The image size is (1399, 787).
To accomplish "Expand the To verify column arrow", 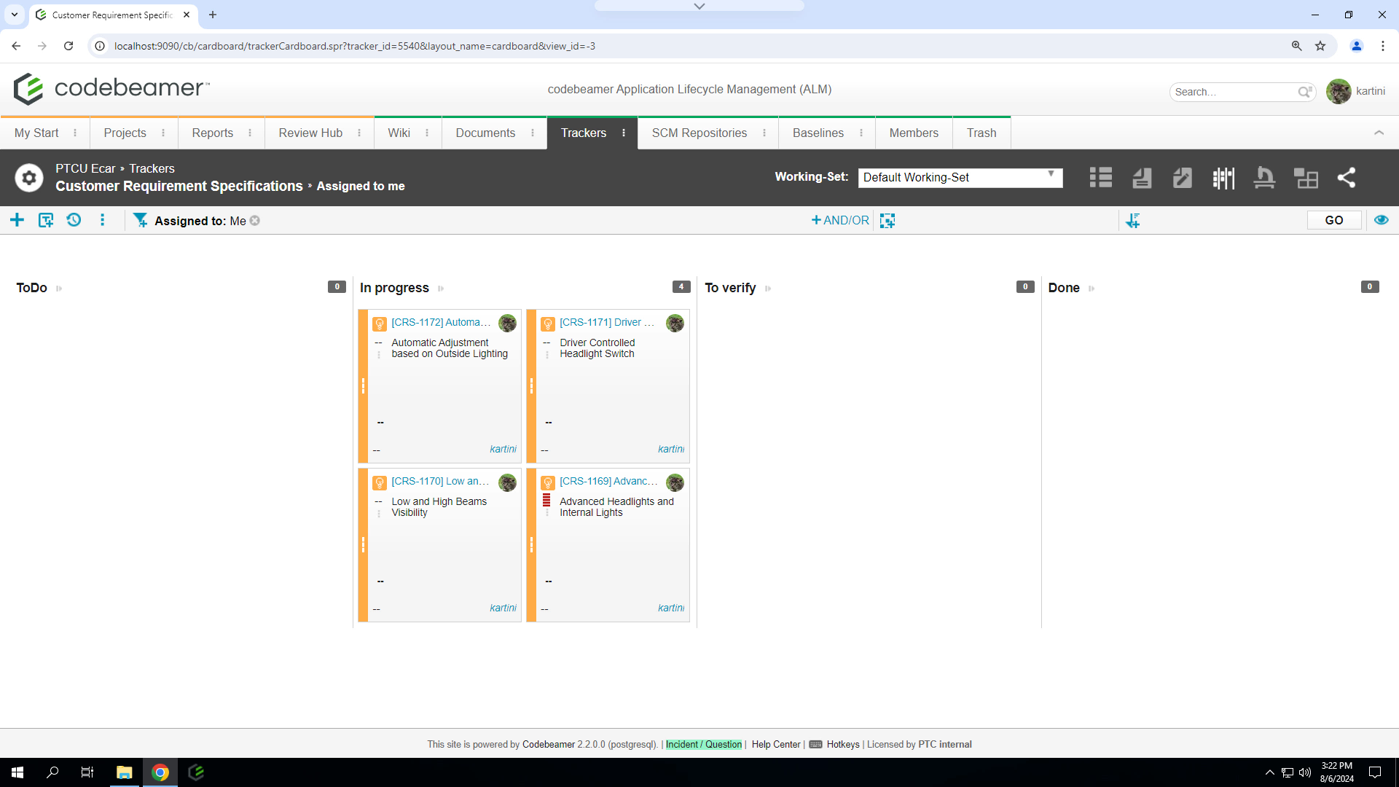I will pos(768,289).
